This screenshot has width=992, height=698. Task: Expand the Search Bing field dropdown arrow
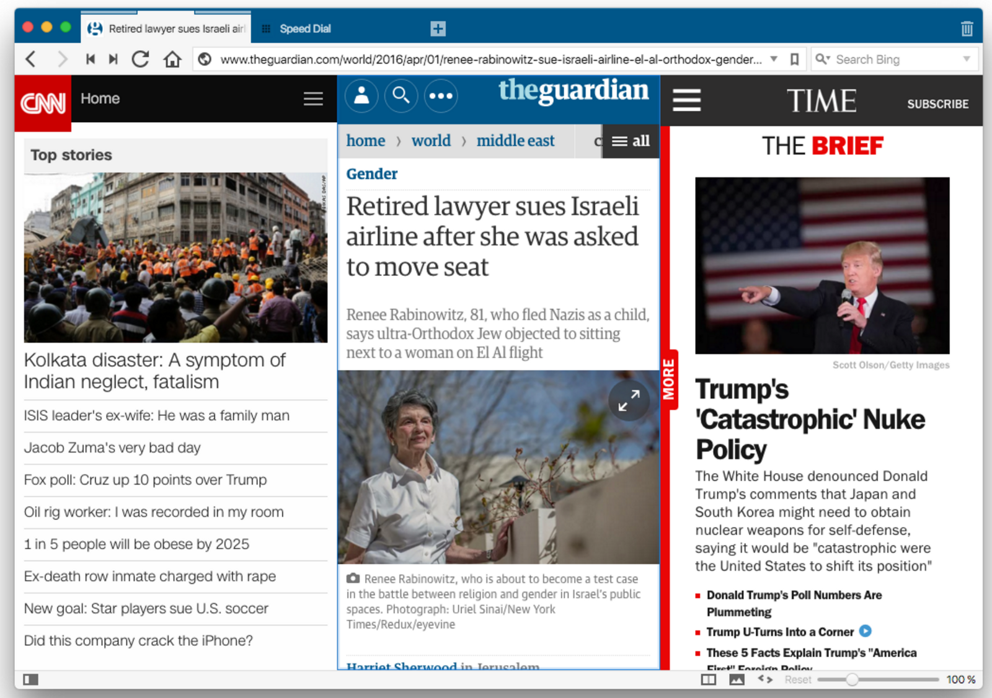[966, 60]
